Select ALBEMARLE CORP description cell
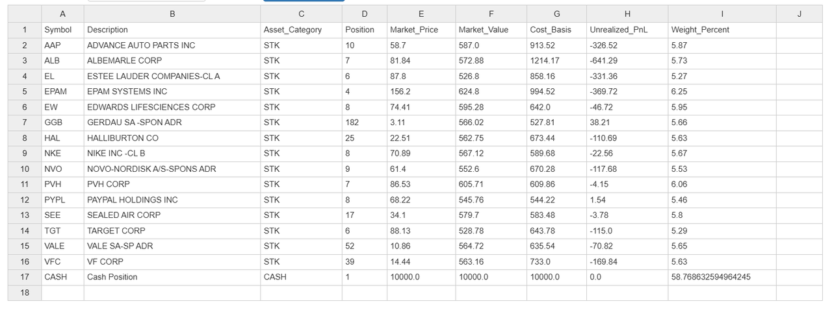 coord(172,61)
